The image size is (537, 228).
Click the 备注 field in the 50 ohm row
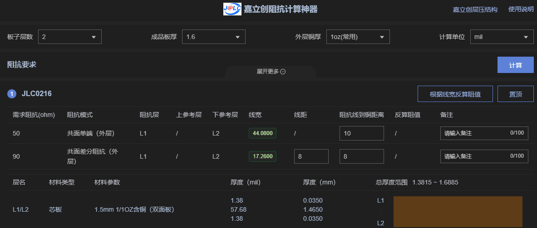tap(484, 133)
